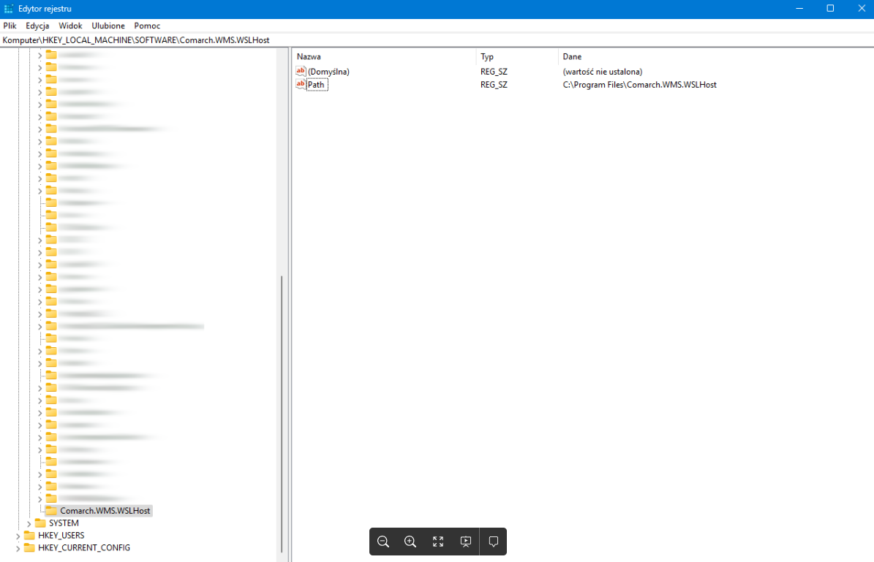Maximize the Edytor rejestru window
Screen dimensions: 874x562
tap(830, 9)
